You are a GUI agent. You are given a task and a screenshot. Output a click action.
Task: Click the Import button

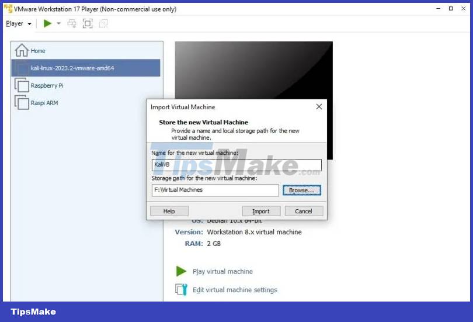[x=261, y=211]
